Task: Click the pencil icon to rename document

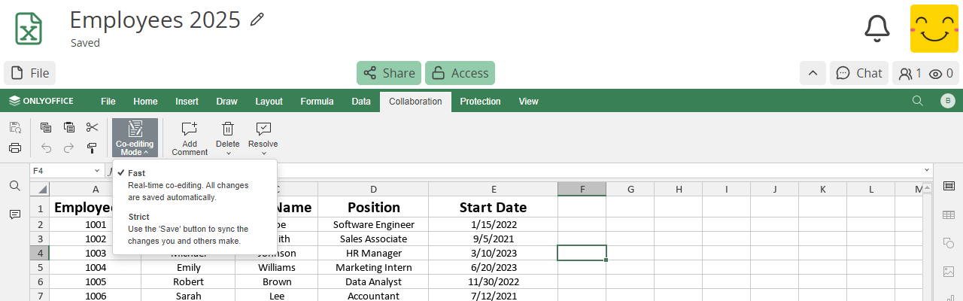Action: pos(257,20)
